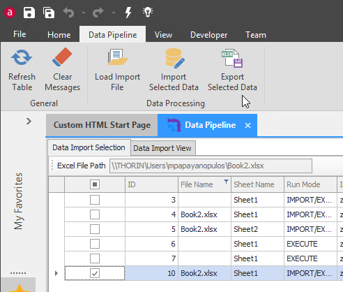Image resolution: width=343 pixels, height=292 pixels.
Task: Switch to Custom HTML Start Page tab
Action: click(102, 125)
